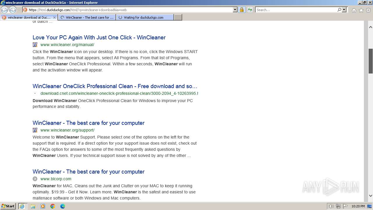Open the search provider dropdown arrow
Screen dimensions: 373x210
344,10
